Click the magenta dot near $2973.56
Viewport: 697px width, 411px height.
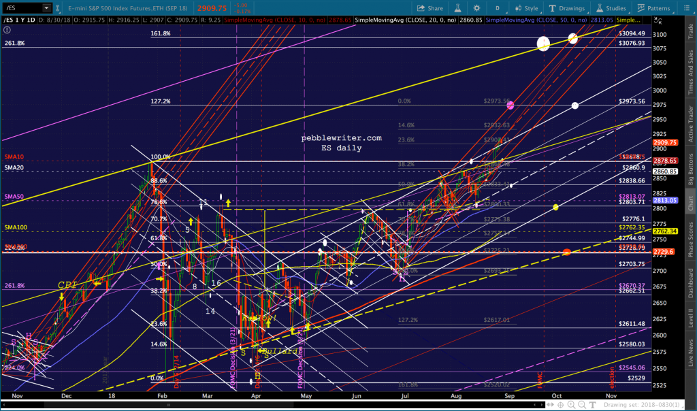click(510, 105)
